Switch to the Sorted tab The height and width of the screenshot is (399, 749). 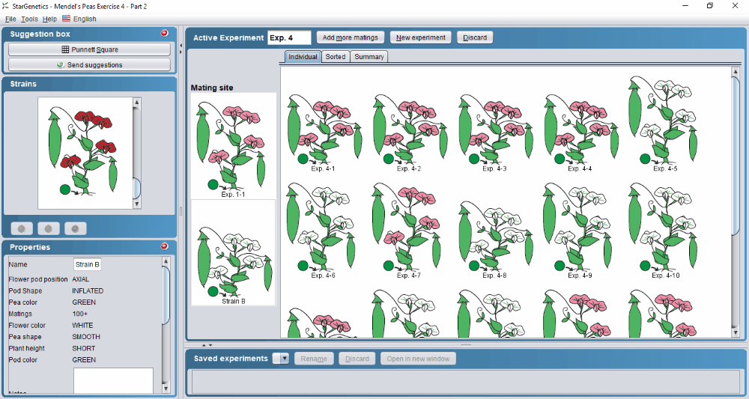[336, 57]
